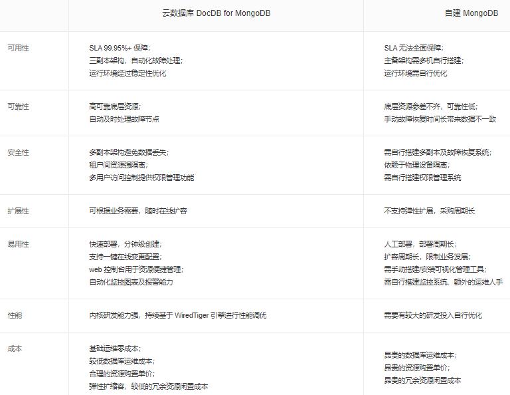The image size is (510, 395).
Task: Select the line 人工部署，部署周期长
Action: 420,244
